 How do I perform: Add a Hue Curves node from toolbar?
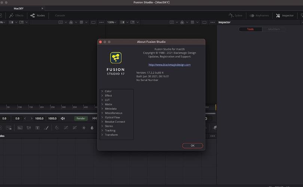75,128
